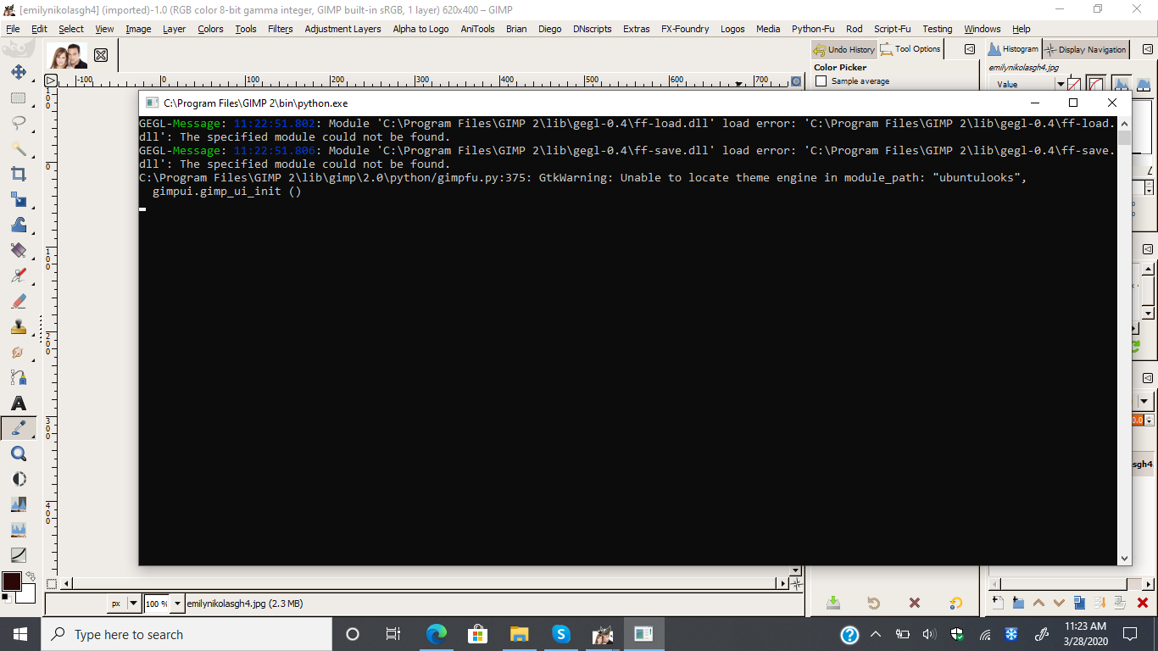
Task: Pick the Eraser tool
Action: click(18, 301)
